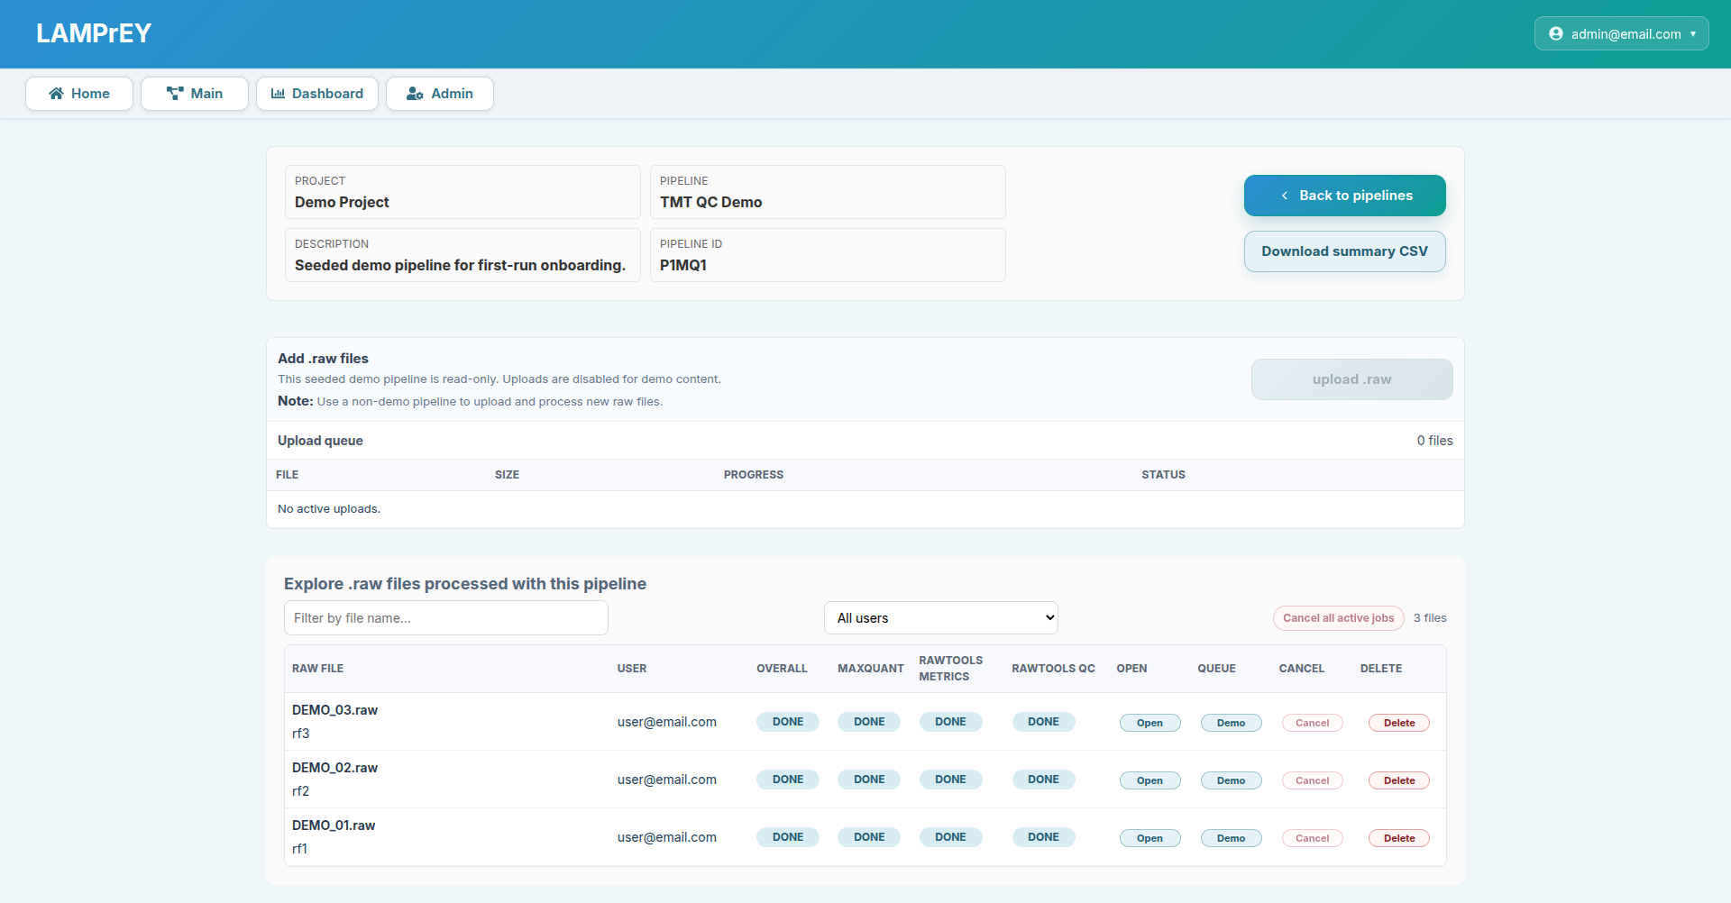Open the All users filter dropdown
This screenshot has width=1731, height=903.
[940, 618]
